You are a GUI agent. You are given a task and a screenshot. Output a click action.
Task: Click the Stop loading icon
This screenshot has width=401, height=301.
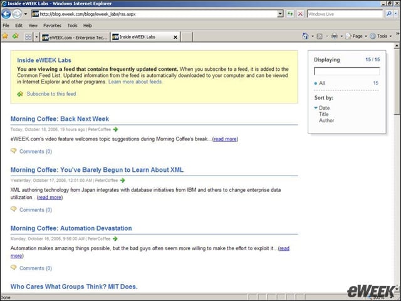(301, 14)
